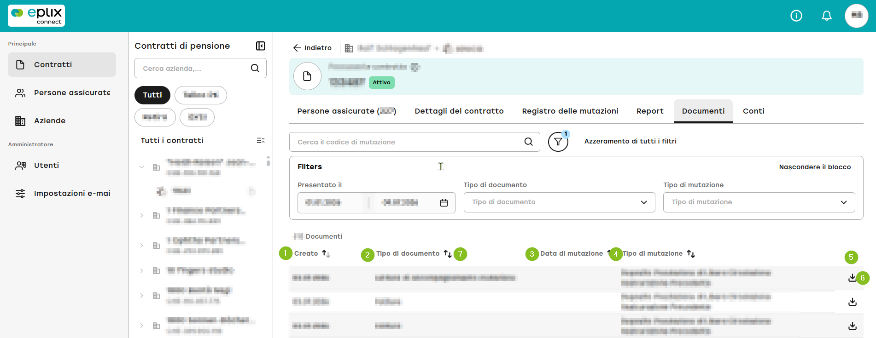
Task: Expand the second company tree row
Action: pos(141,215)
